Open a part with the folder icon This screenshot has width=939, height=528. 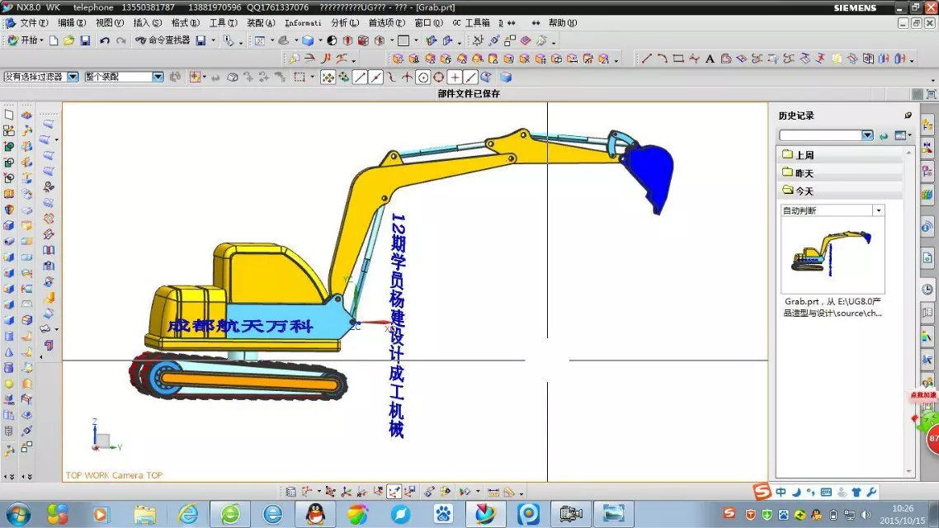(68, 40)
